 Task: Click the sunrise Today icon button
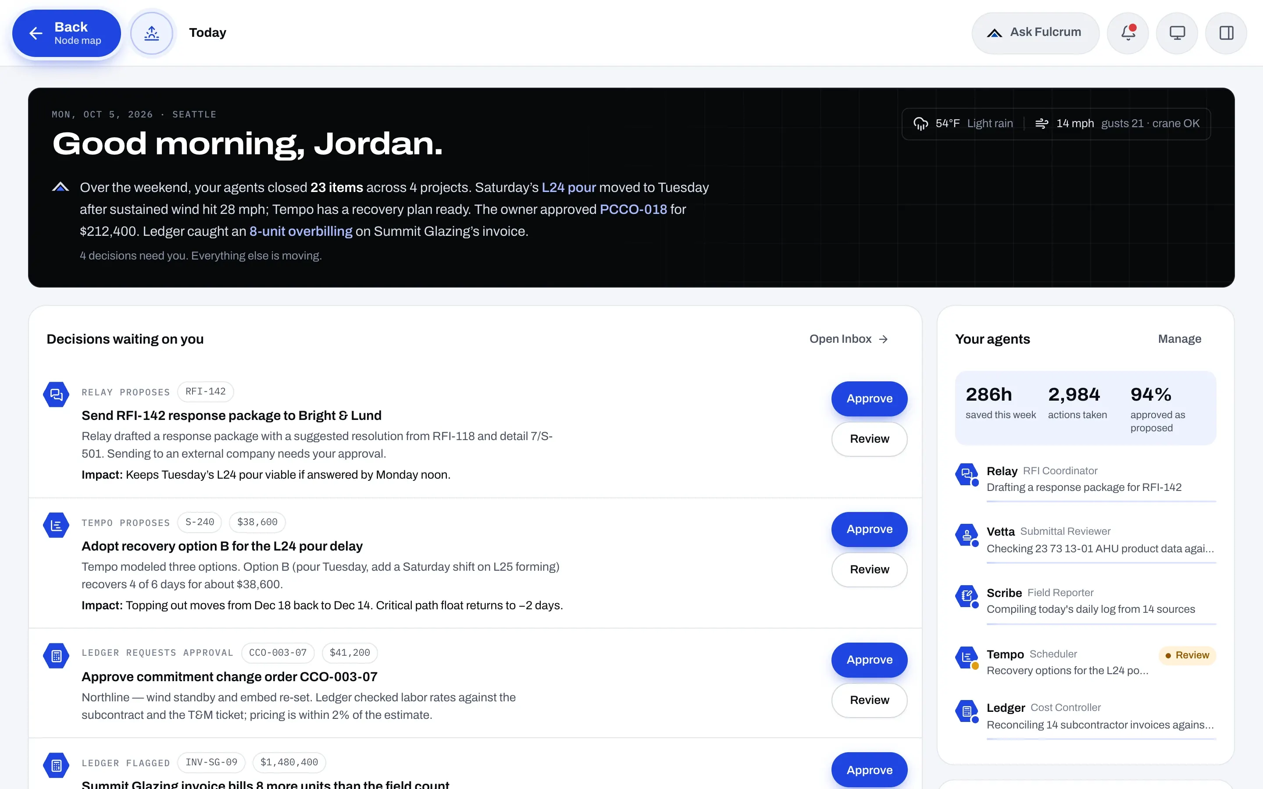[x=151, y=33]
